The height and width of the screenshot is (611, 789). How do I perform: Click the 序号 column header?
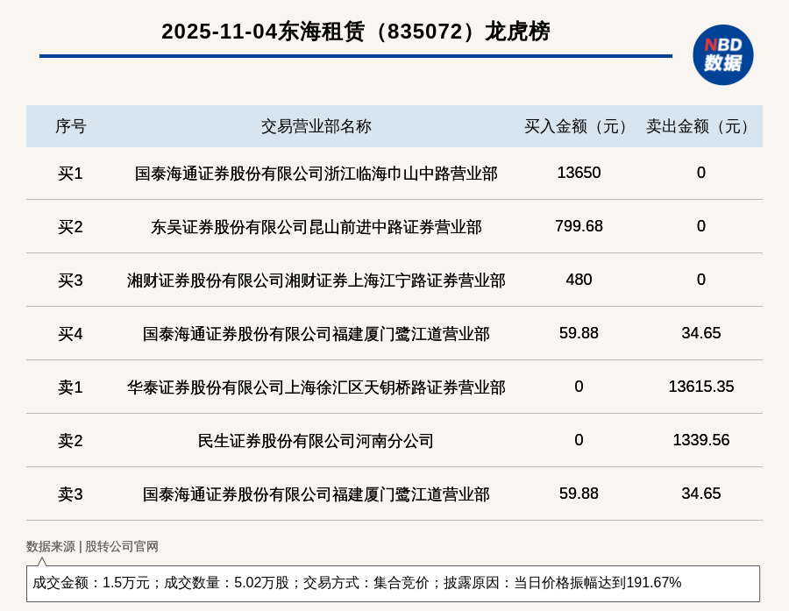(71, 126)
